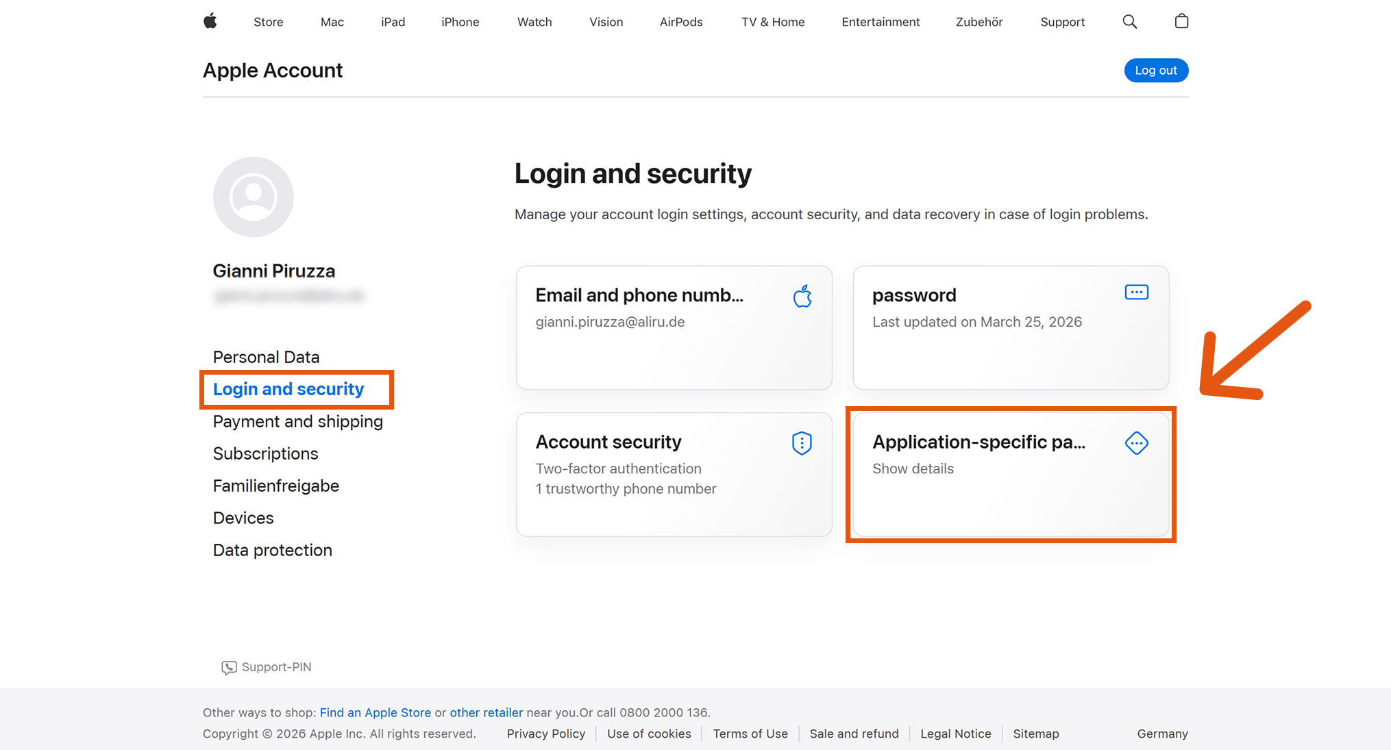Image resolution: width=1391 pixels, height=750 pixels.
Task: Click the password dots icon
Action: (1136, 292)
